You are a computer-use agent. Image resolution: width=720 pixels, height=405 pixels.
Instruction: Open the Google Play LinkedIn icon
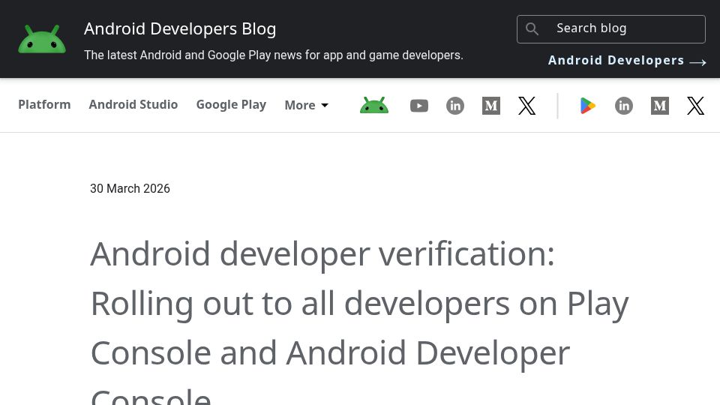point(623,106)
